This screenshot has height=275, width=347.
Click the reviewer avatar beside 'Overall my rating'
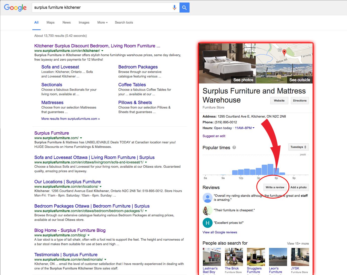point(208,198)
